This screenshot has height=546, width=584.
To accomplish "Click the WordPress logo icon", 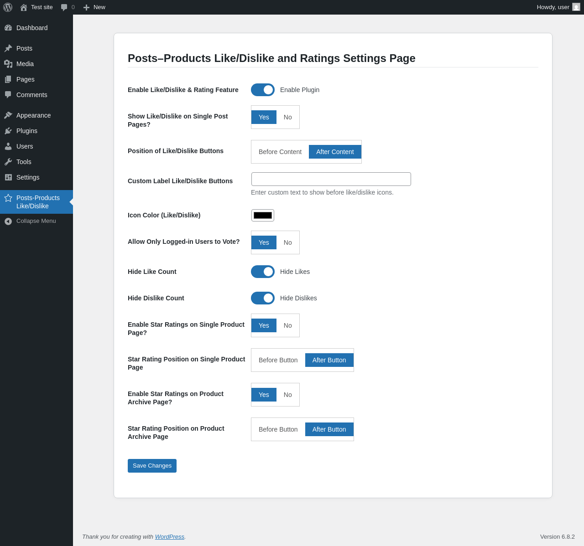I will [x=8, y=7].
